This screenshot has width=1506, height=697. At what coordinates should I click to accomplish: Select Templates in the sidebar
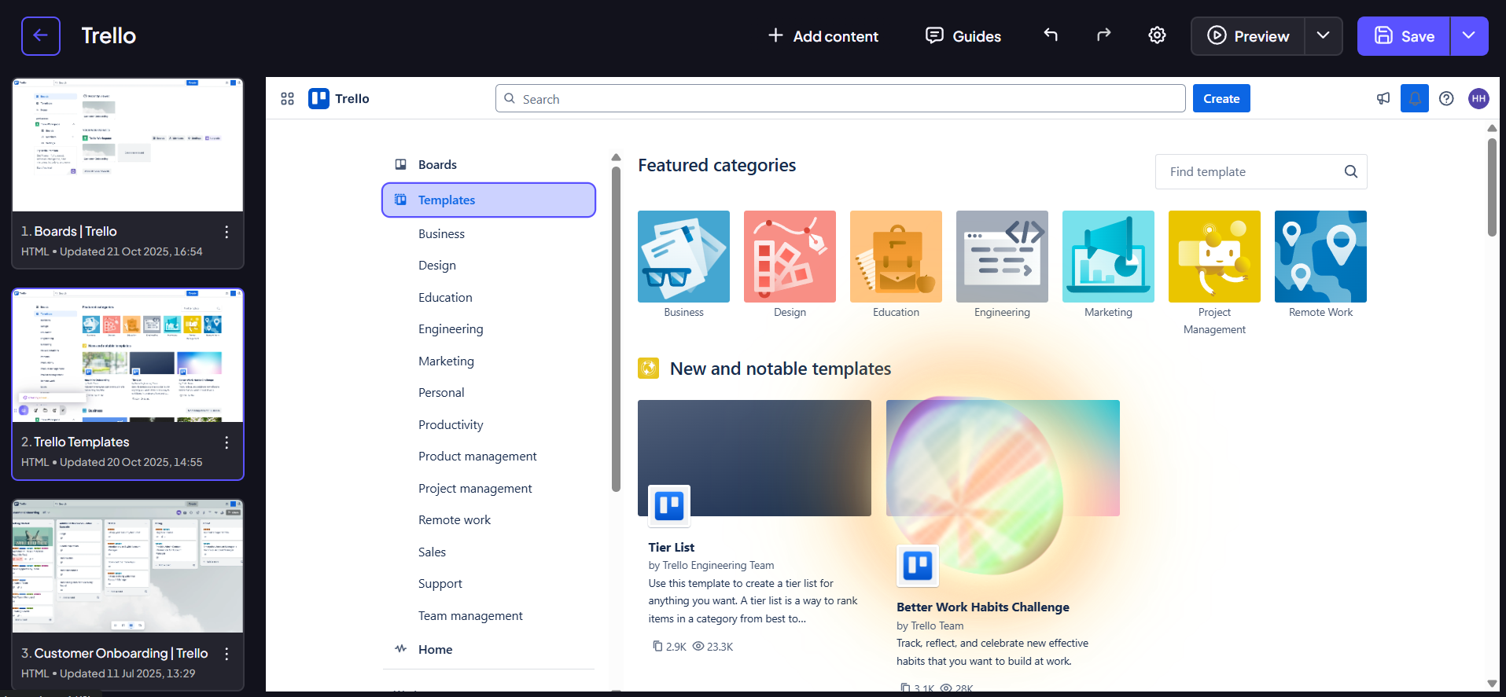click(488, 200)
